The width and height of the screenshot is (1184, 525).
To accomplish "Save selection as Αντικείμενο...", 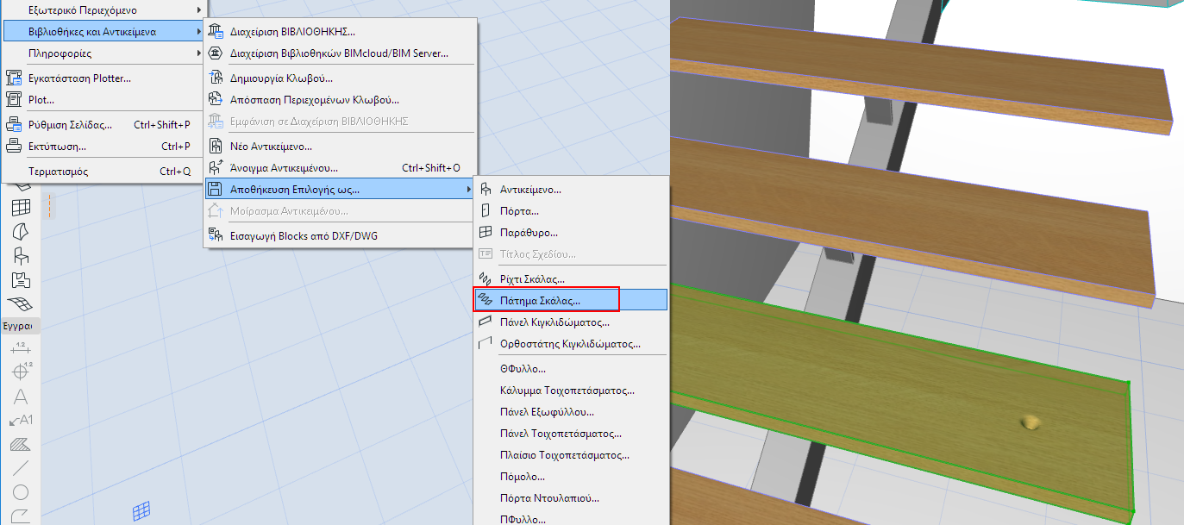I will (x=571, y=189).
